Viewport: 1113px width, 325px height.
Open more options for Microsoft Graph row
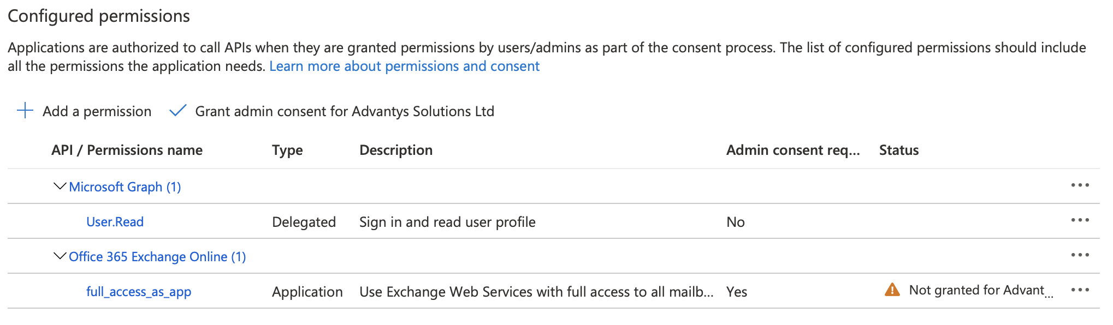[1080, 185]
